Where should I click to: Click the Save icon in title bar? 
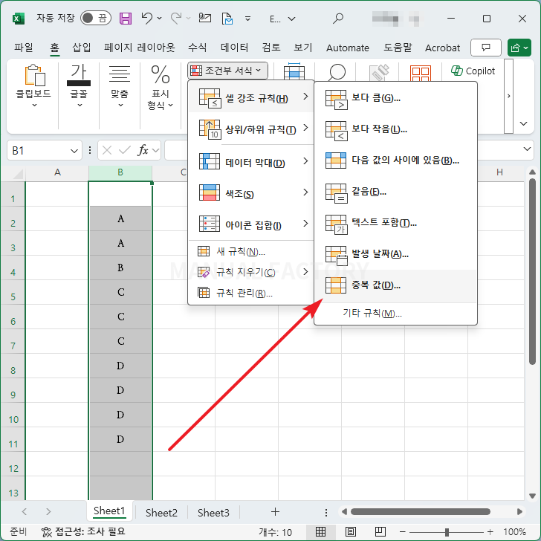pos(126,19)
